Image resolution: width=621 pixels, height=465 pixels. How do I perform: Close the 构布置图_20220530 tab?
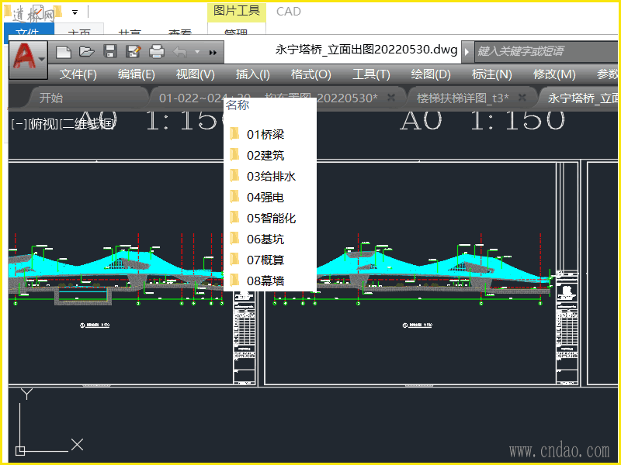(391, 98)
